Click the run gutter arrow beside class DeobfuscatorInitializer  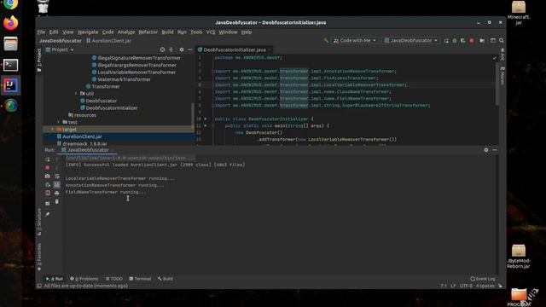[206, 119]
